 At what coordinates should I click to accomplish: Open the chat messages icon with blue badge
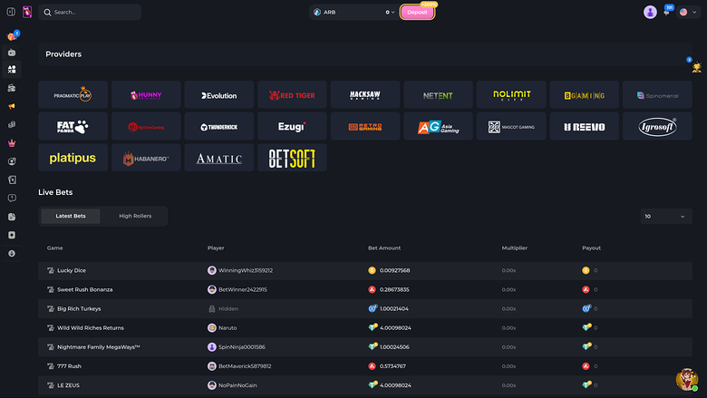point(667,11)
